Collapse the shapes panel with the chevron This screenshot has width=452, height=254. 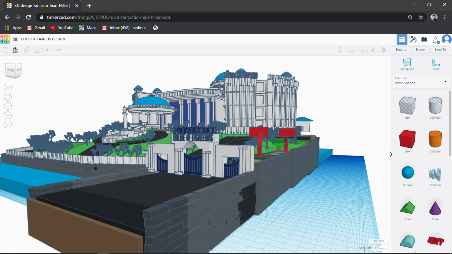(x=391, y=154)
